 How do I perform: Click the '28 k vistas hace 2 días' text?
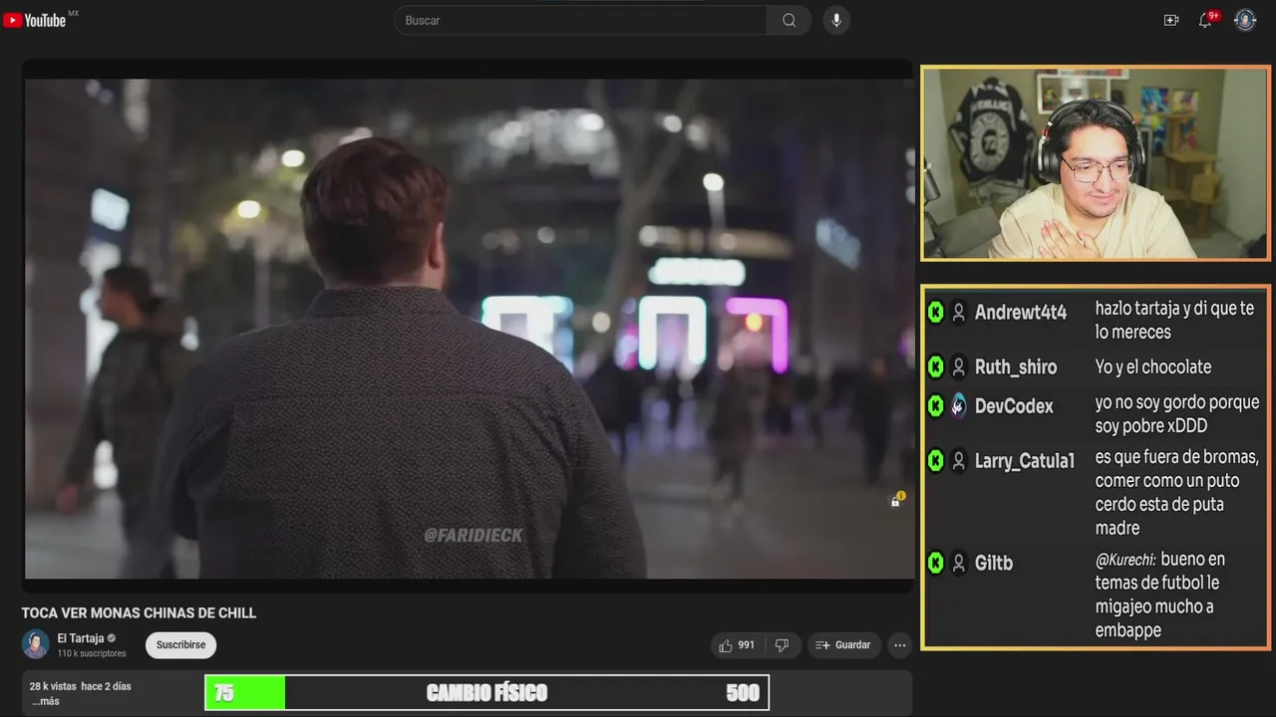tap(80, 686)
